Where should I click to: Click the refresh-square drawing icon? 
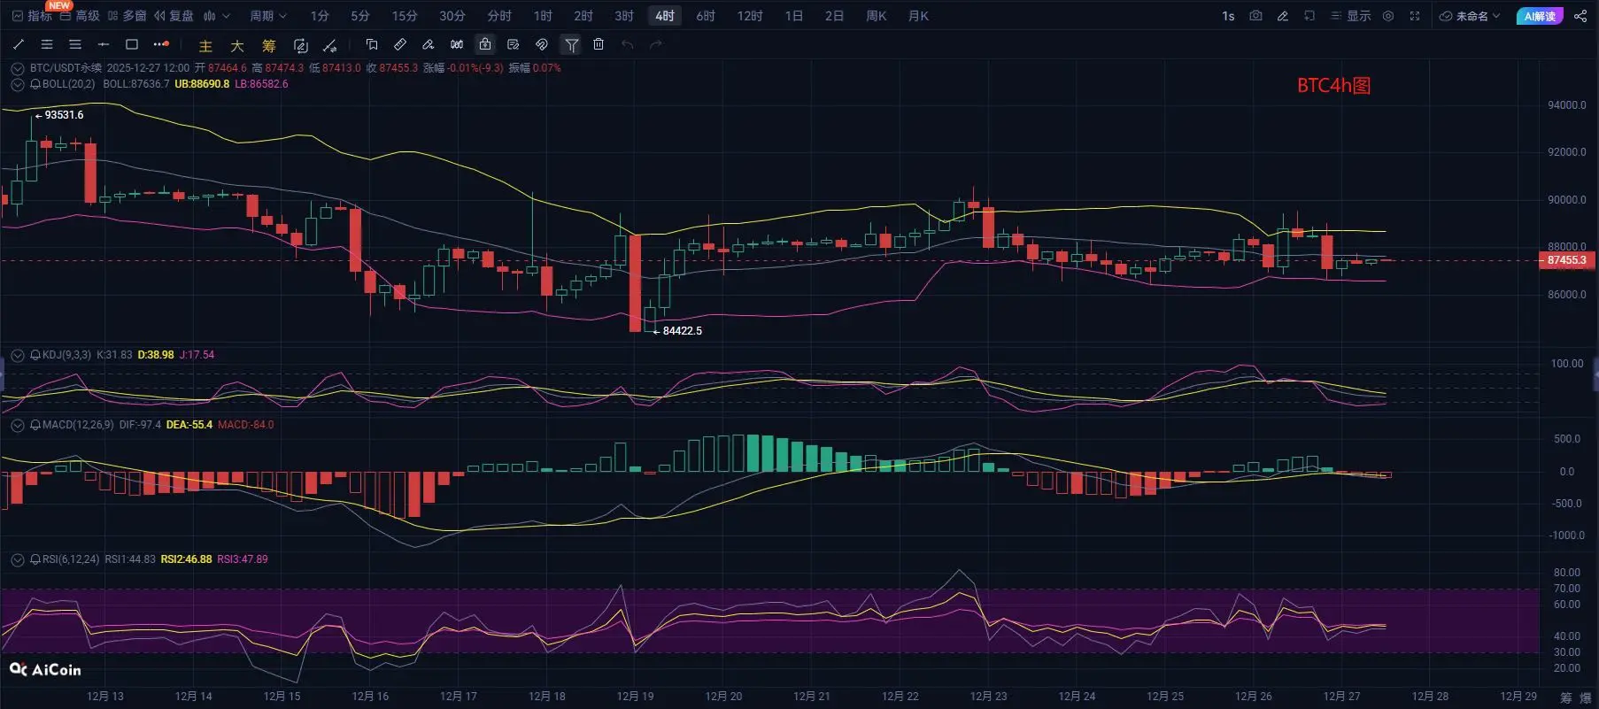(301, 45)
